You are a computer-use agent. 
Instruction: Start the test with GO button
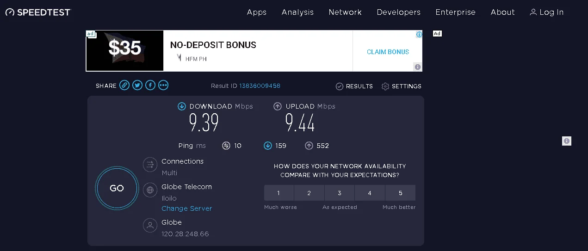(117, 188)
